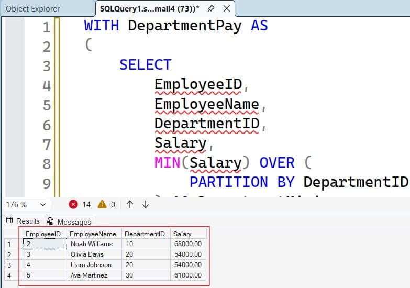Image resolution: width=410 pixels, height=288 pixels.
Task: Select the EmployeeName column header
Action: pos(94,234)
